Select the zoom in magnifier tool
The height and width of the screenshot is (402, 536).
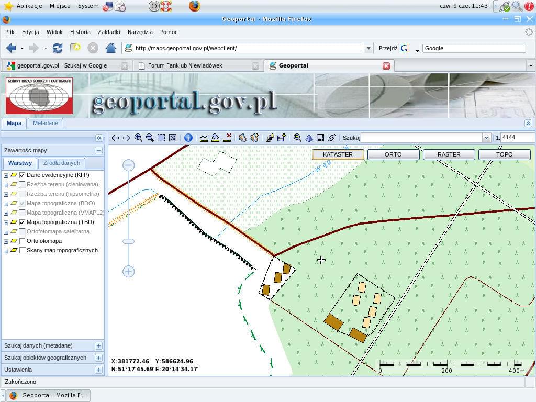(x=138, y=138)
